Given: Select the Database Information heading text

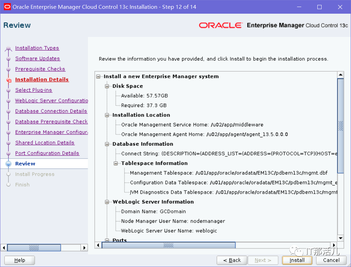Looking at the screenshot, I should (143, 144).
